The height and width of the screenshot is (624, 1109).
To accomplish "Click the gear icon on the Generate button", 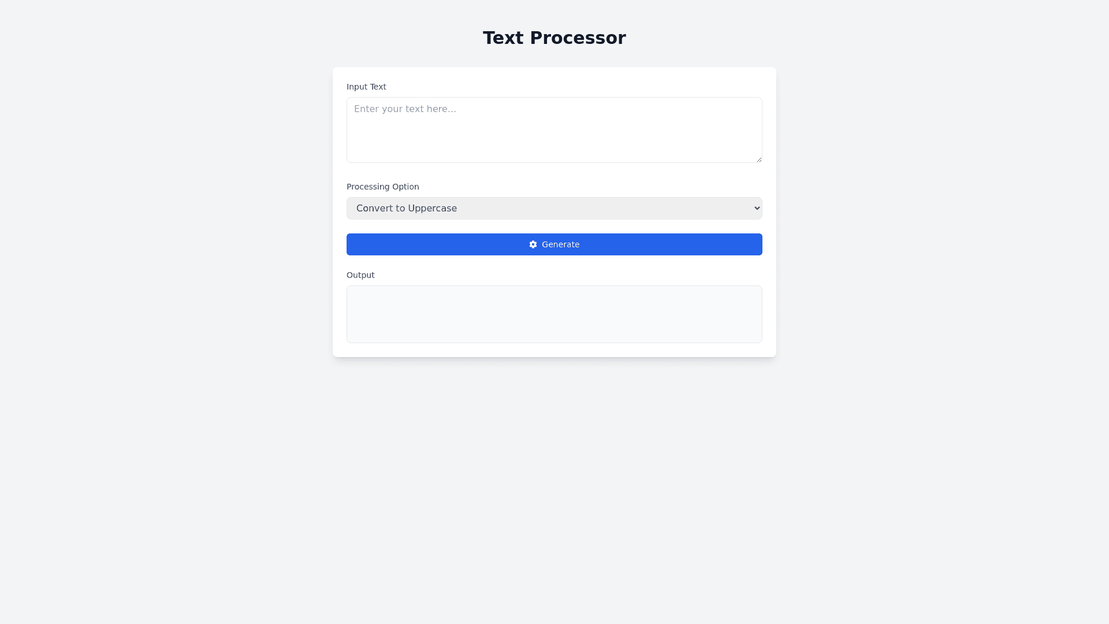I will [533, 244].
